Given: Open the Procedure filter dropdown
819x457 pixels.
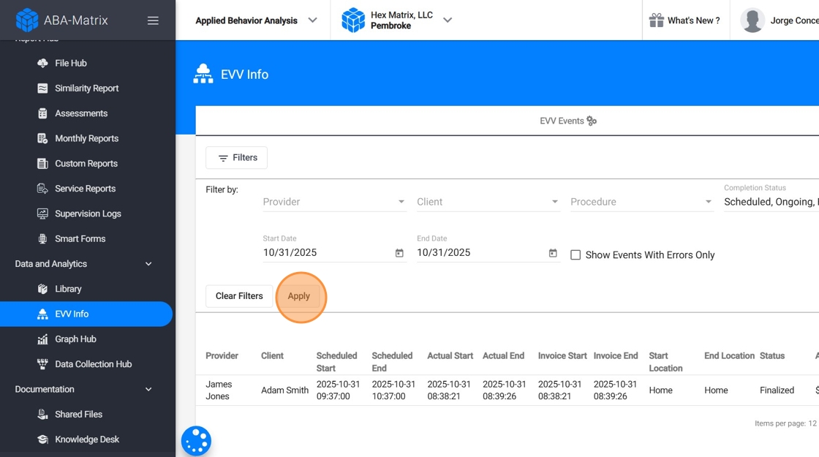Looking at the screenshot, I should [641, 202].
